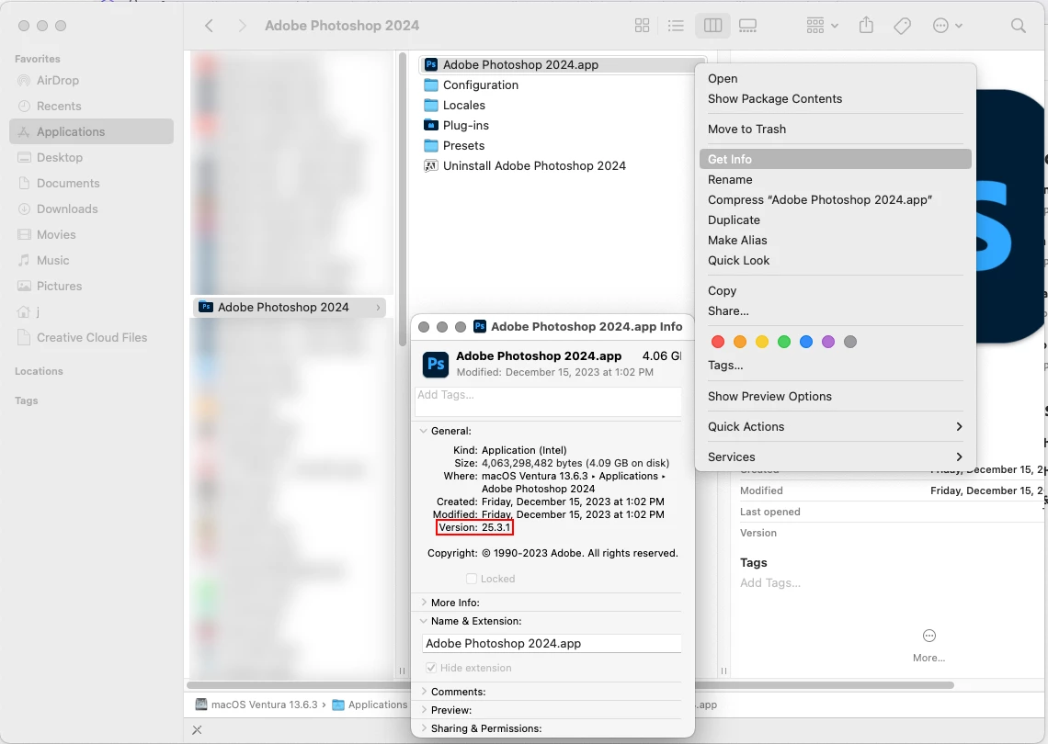1048x744 pixels.
Task: Apply the yellow tag color
Action: pos(762,342)
